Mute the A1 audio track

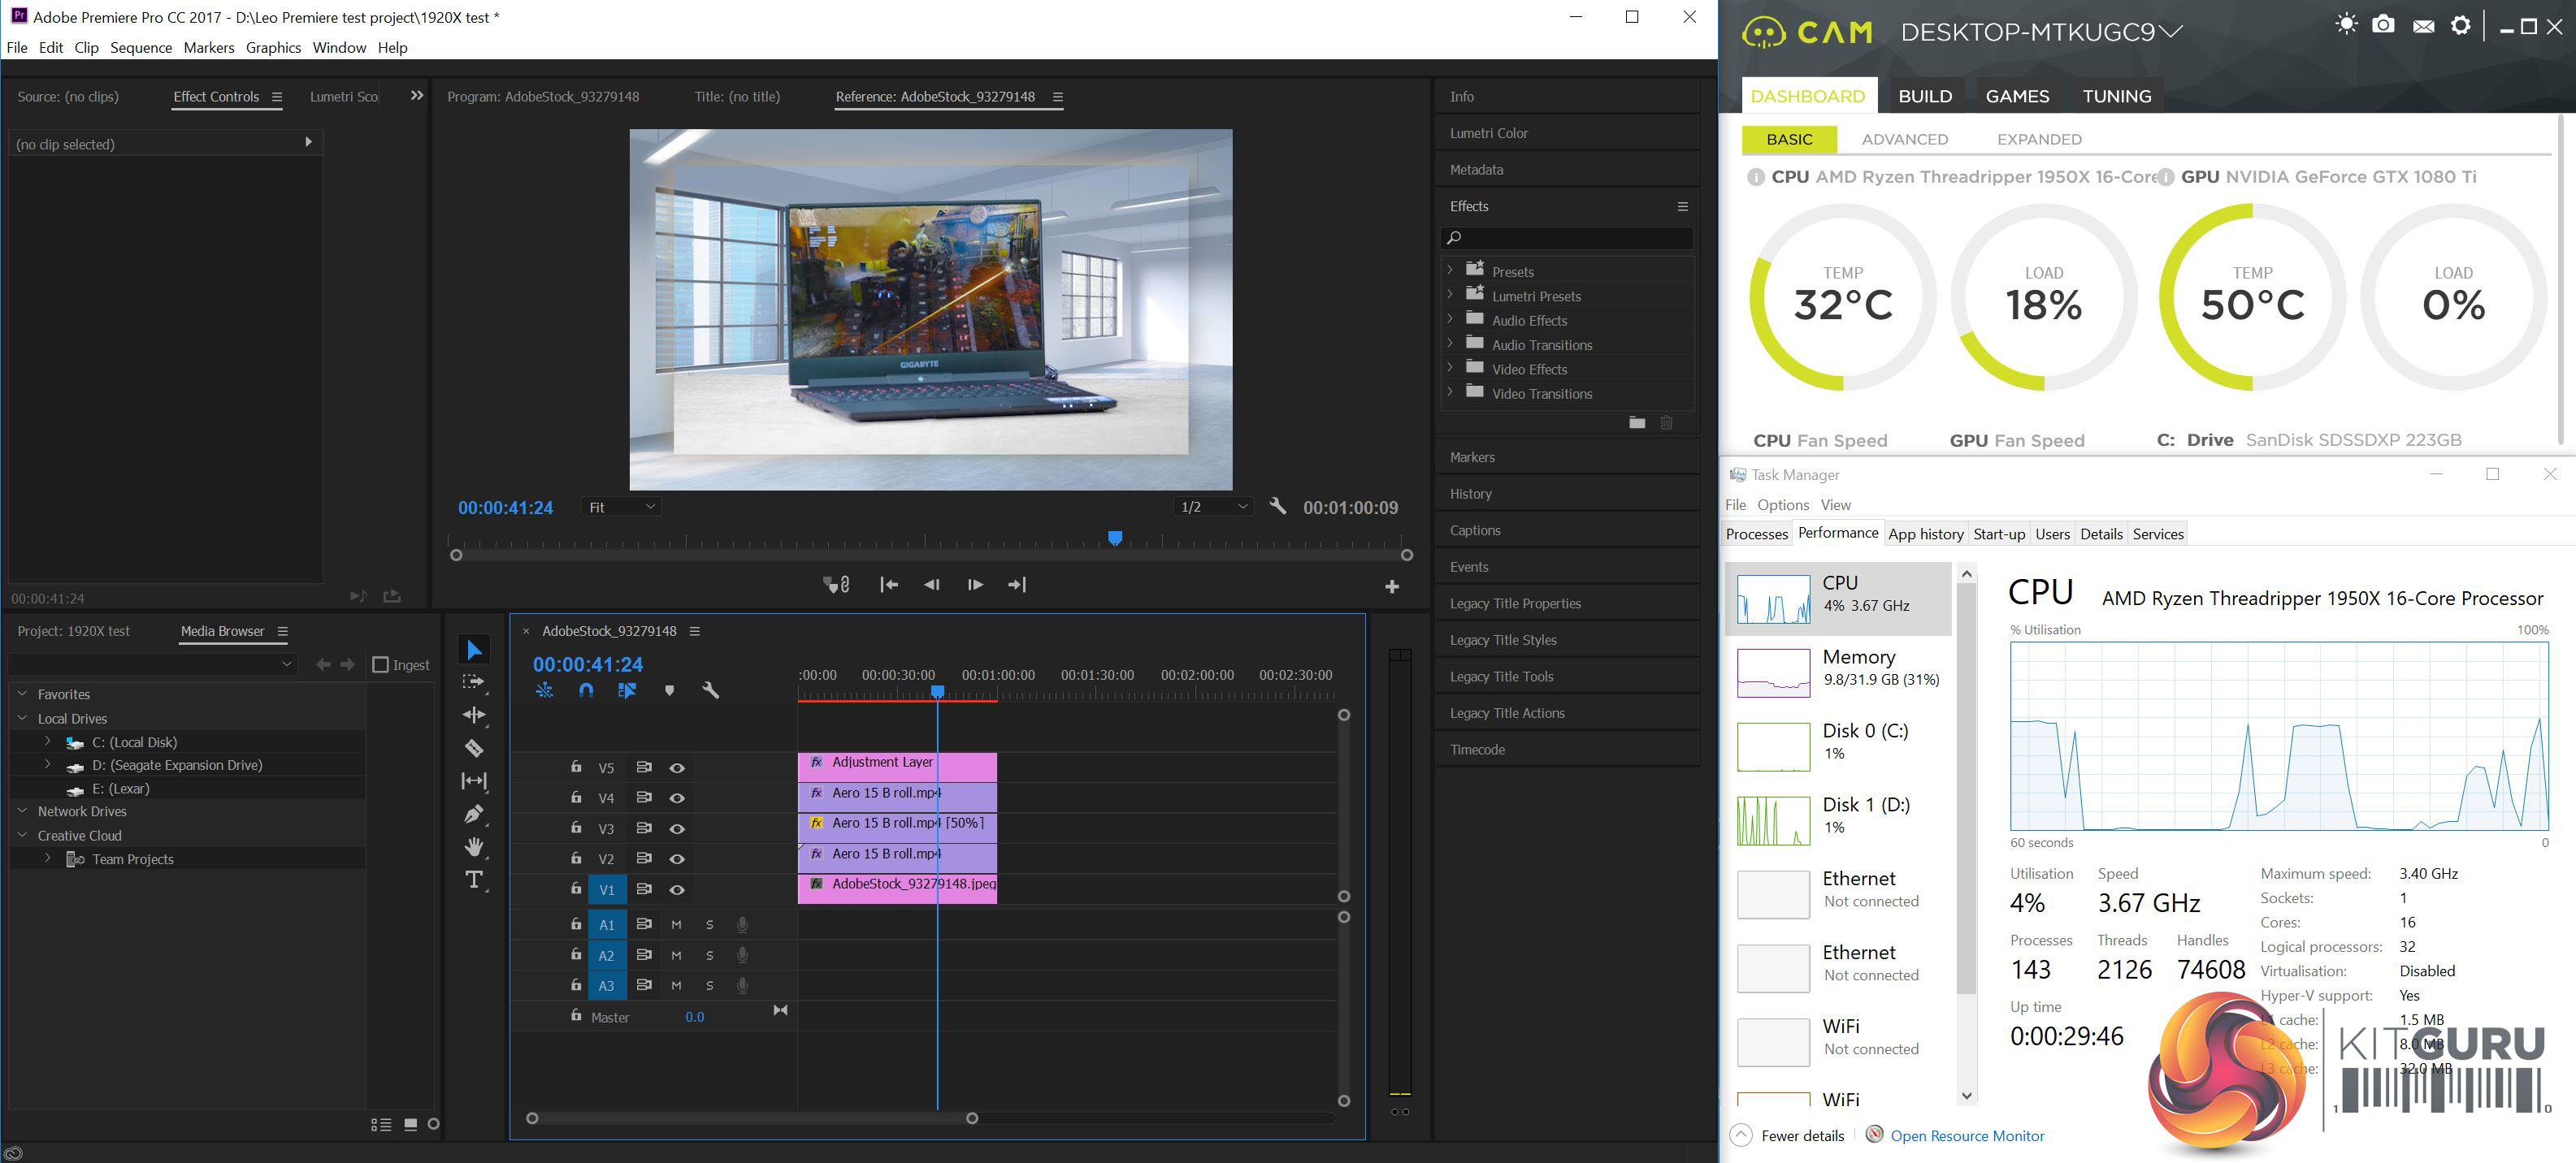(x=676, y=925)
